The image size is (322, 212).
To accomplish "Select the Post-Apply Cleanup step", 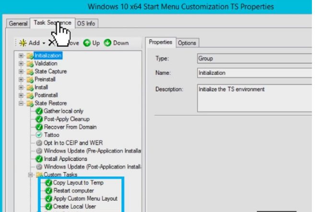I will coord(67,119).
